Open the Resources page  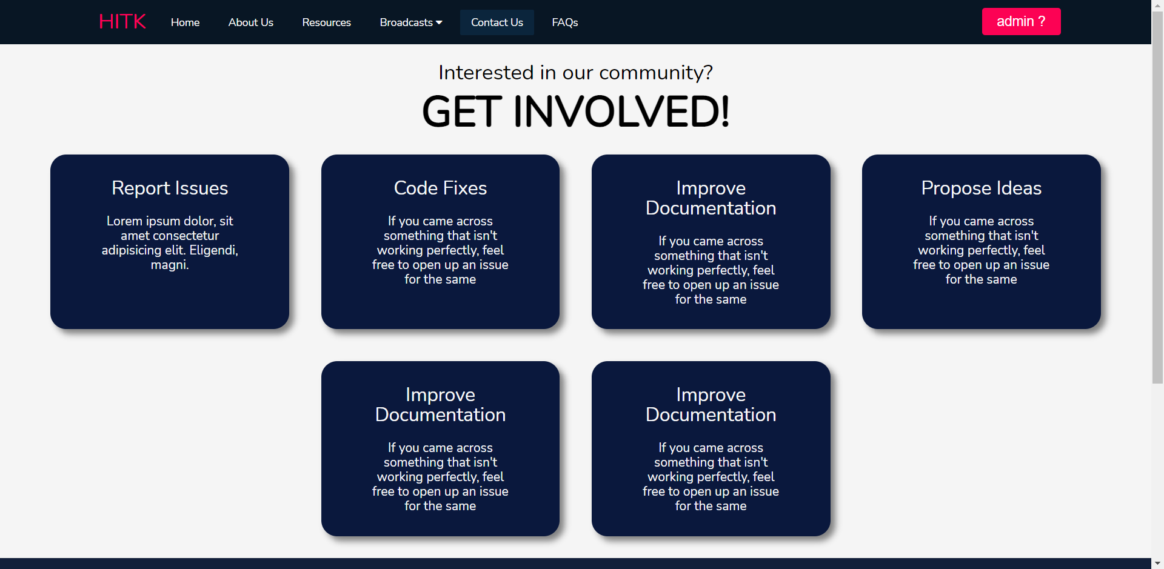(x=327, y=22)
